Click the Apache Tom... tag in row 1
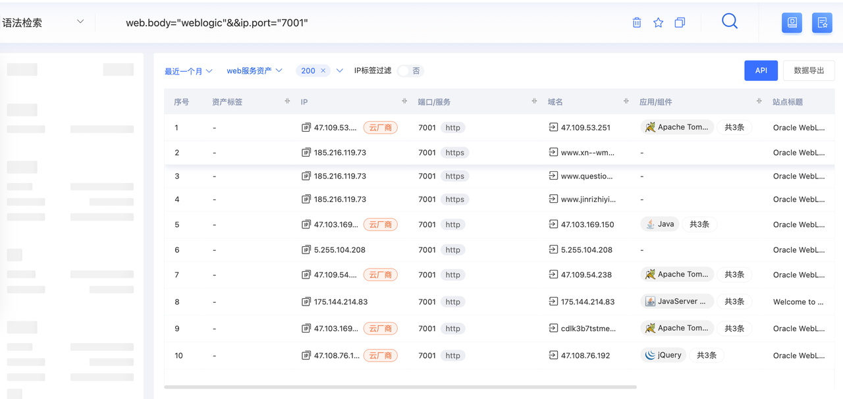This screenshot has height=399, width=843. coord(677,127)
